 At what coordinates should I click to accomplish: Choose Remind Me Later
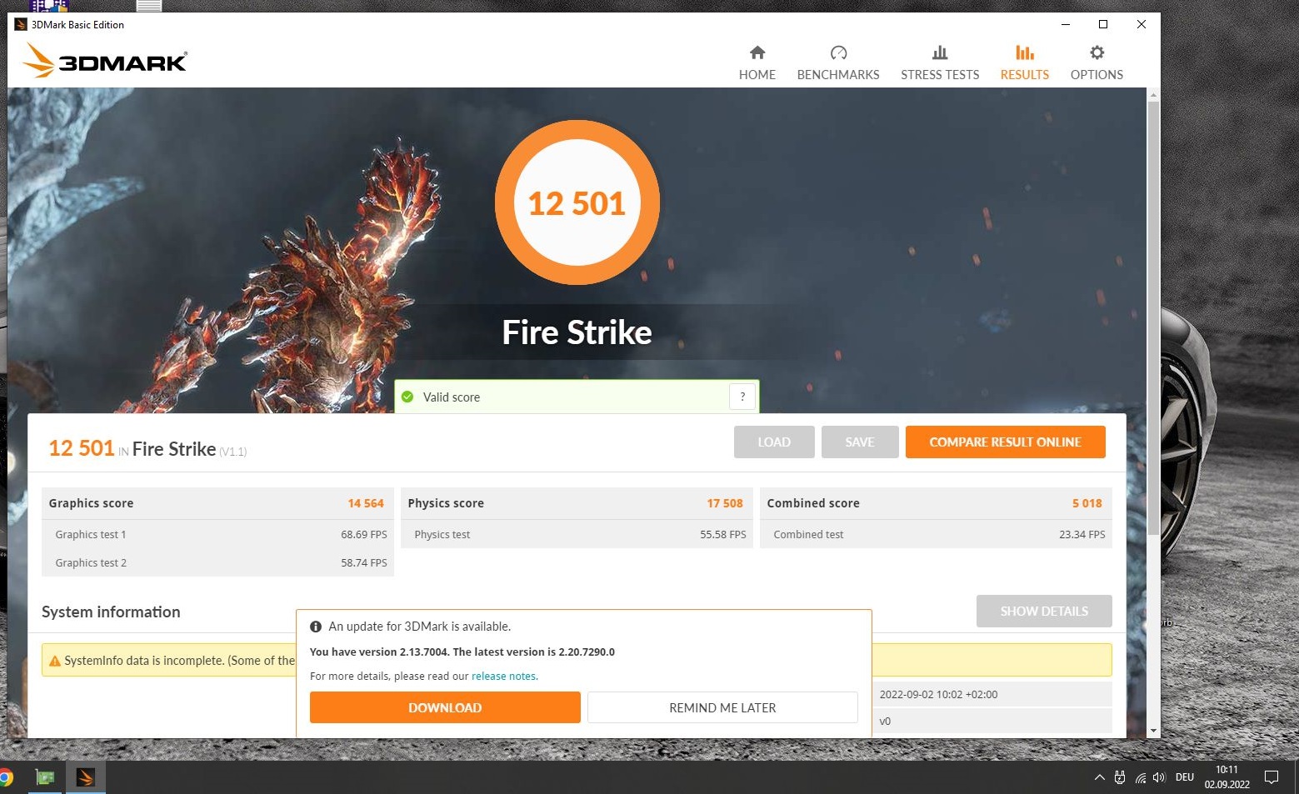pos(722,707)
